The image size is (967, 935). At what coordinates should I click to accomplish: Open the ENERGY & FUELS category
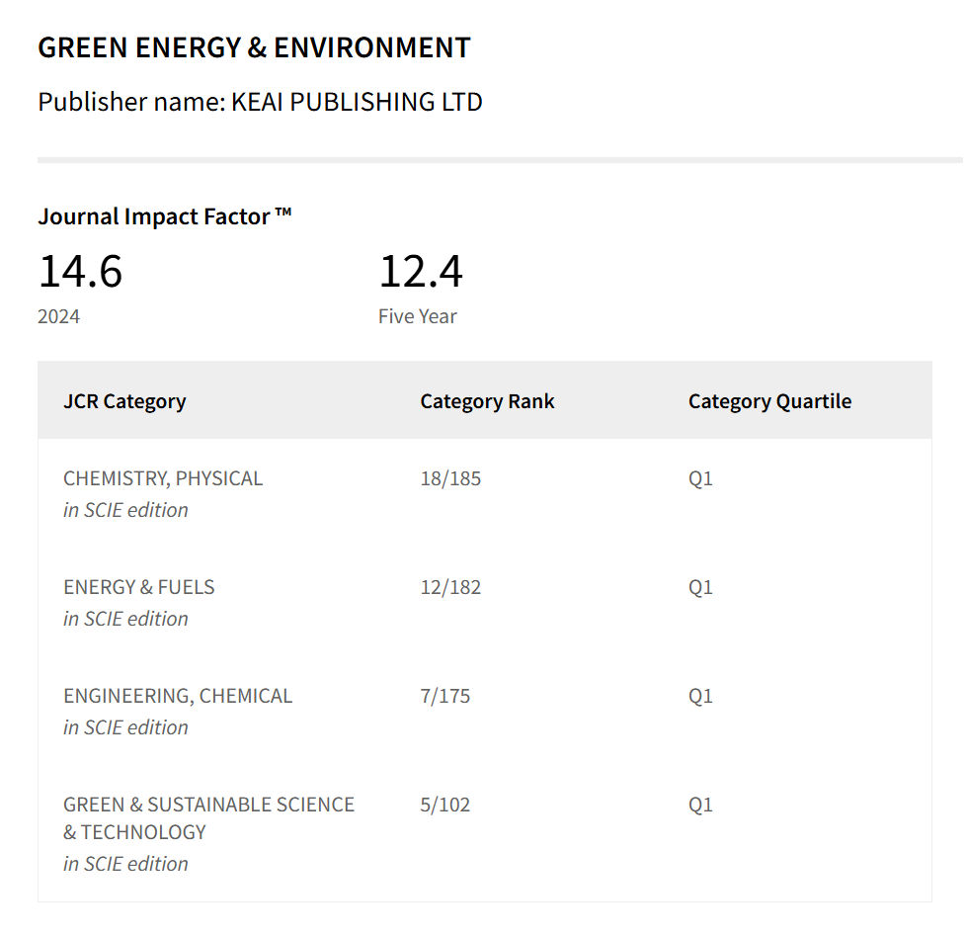(138, 587)
